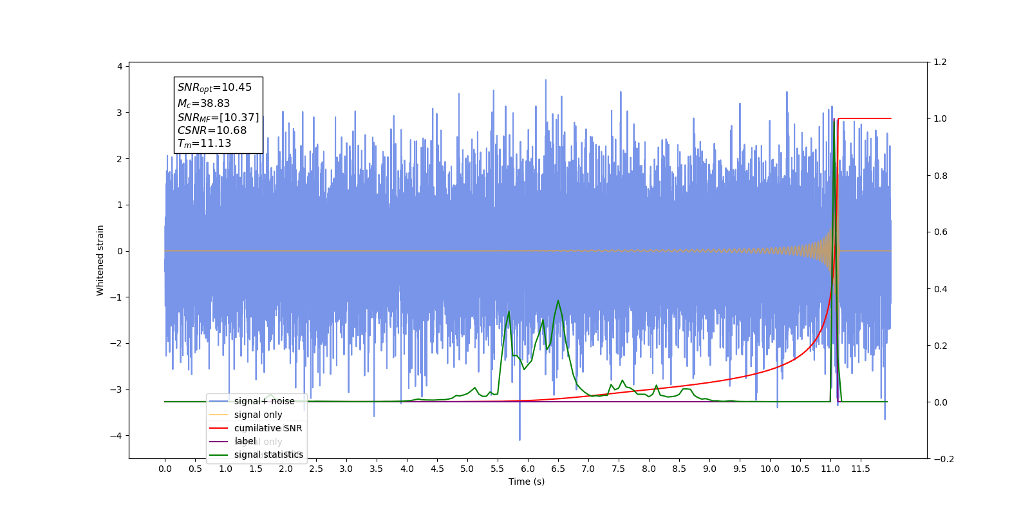Click the x-axis tick label 1.5
Screen dimensions: 1030x515
click(256, 469)
